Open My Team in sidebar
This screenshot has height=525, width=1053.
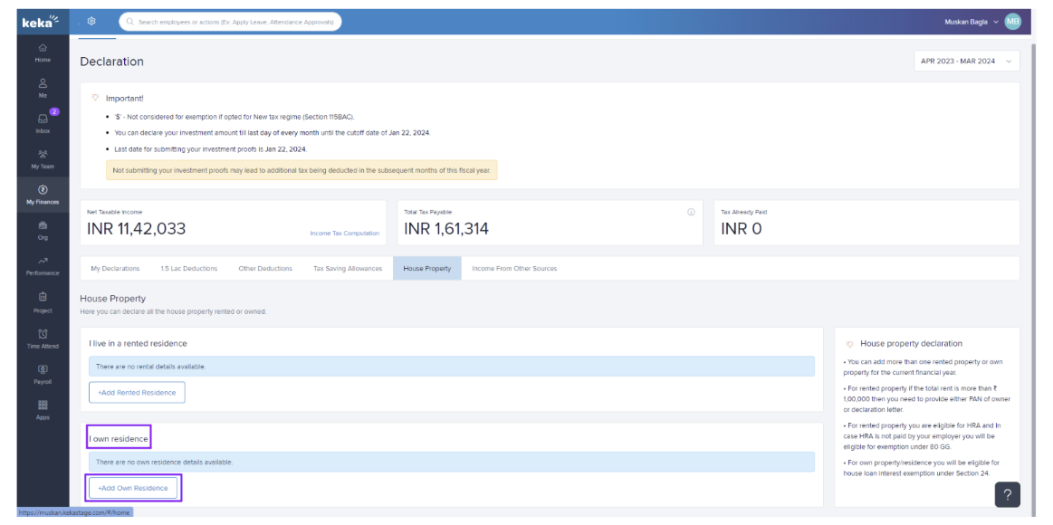pyautogui.click(x=43, y=157)
